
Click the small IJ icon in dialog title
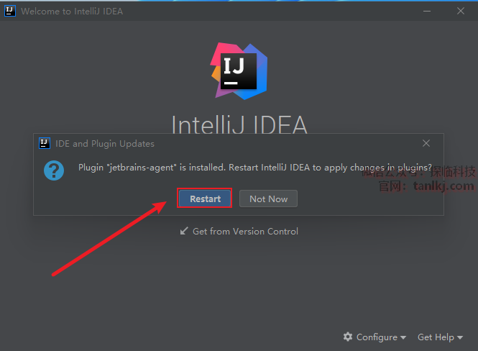[45, 144]
